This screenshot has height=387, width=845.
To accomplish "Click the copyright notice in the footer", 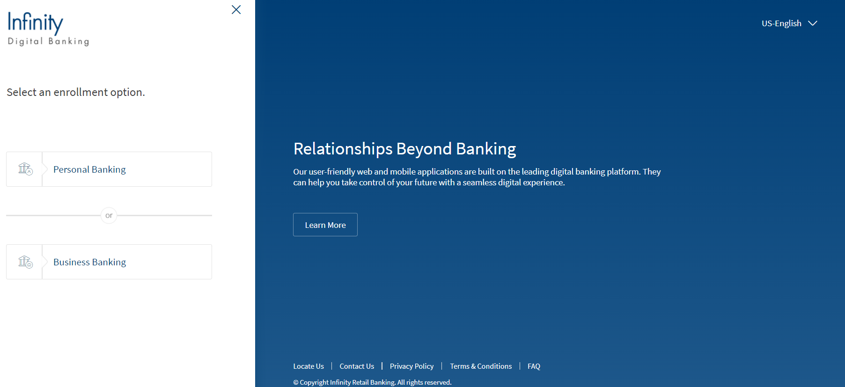I will tap(372, 382).
